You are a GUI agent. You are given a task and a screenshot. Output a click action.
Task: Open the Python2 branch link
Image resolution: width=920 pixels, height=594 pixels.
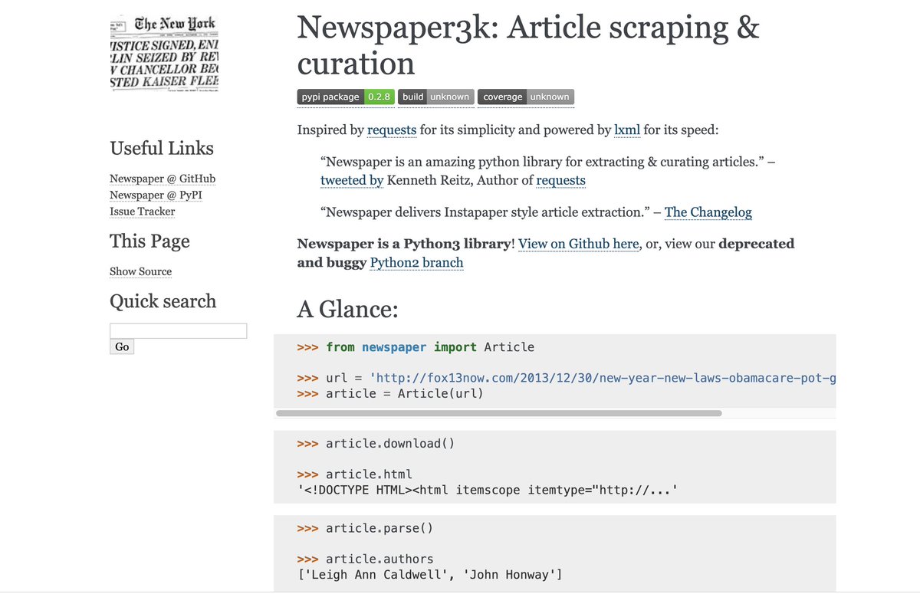pyautogui.click(x=416, y=263)
